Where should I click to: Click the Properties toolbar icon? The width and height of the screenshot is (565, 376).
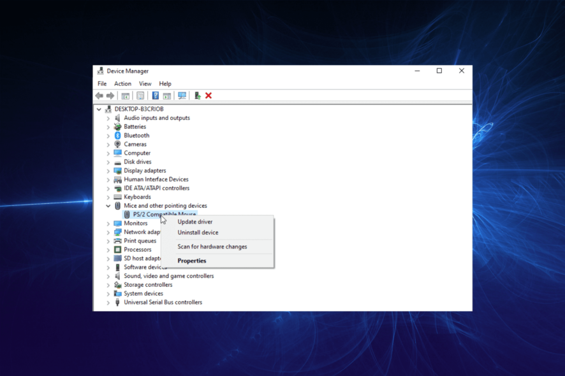tap(140, 96)
